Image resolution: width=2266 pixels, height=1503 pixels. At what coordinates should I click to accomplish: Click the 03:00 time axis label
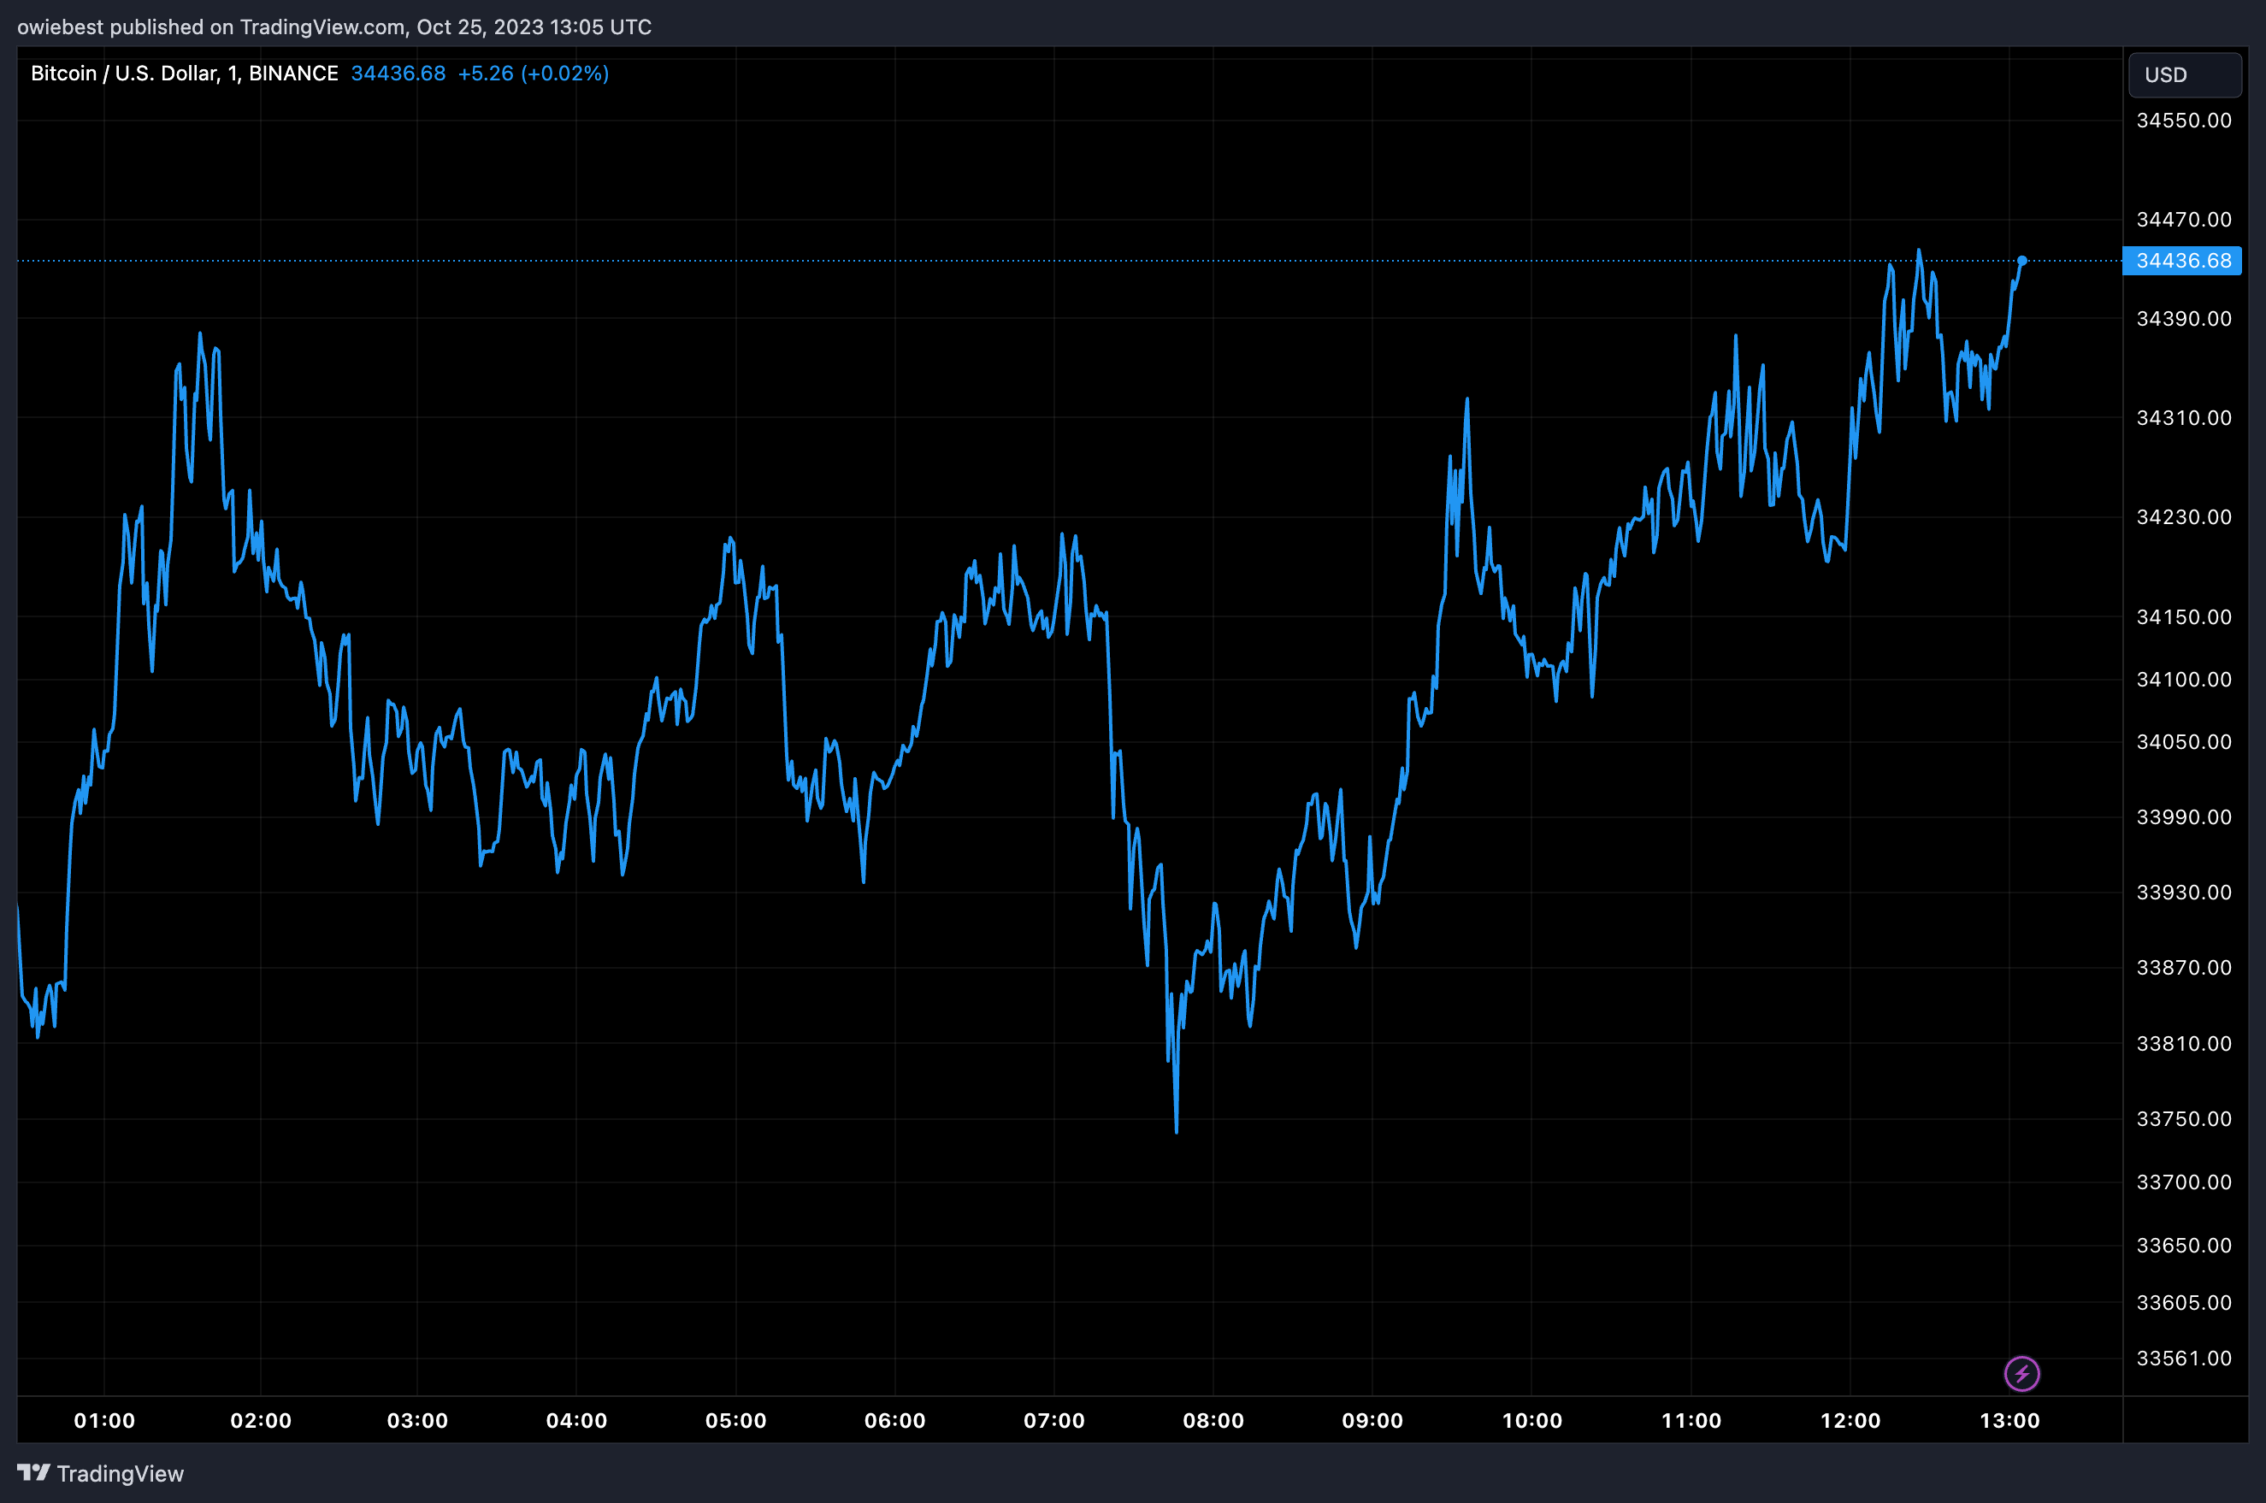point(417,1421)
